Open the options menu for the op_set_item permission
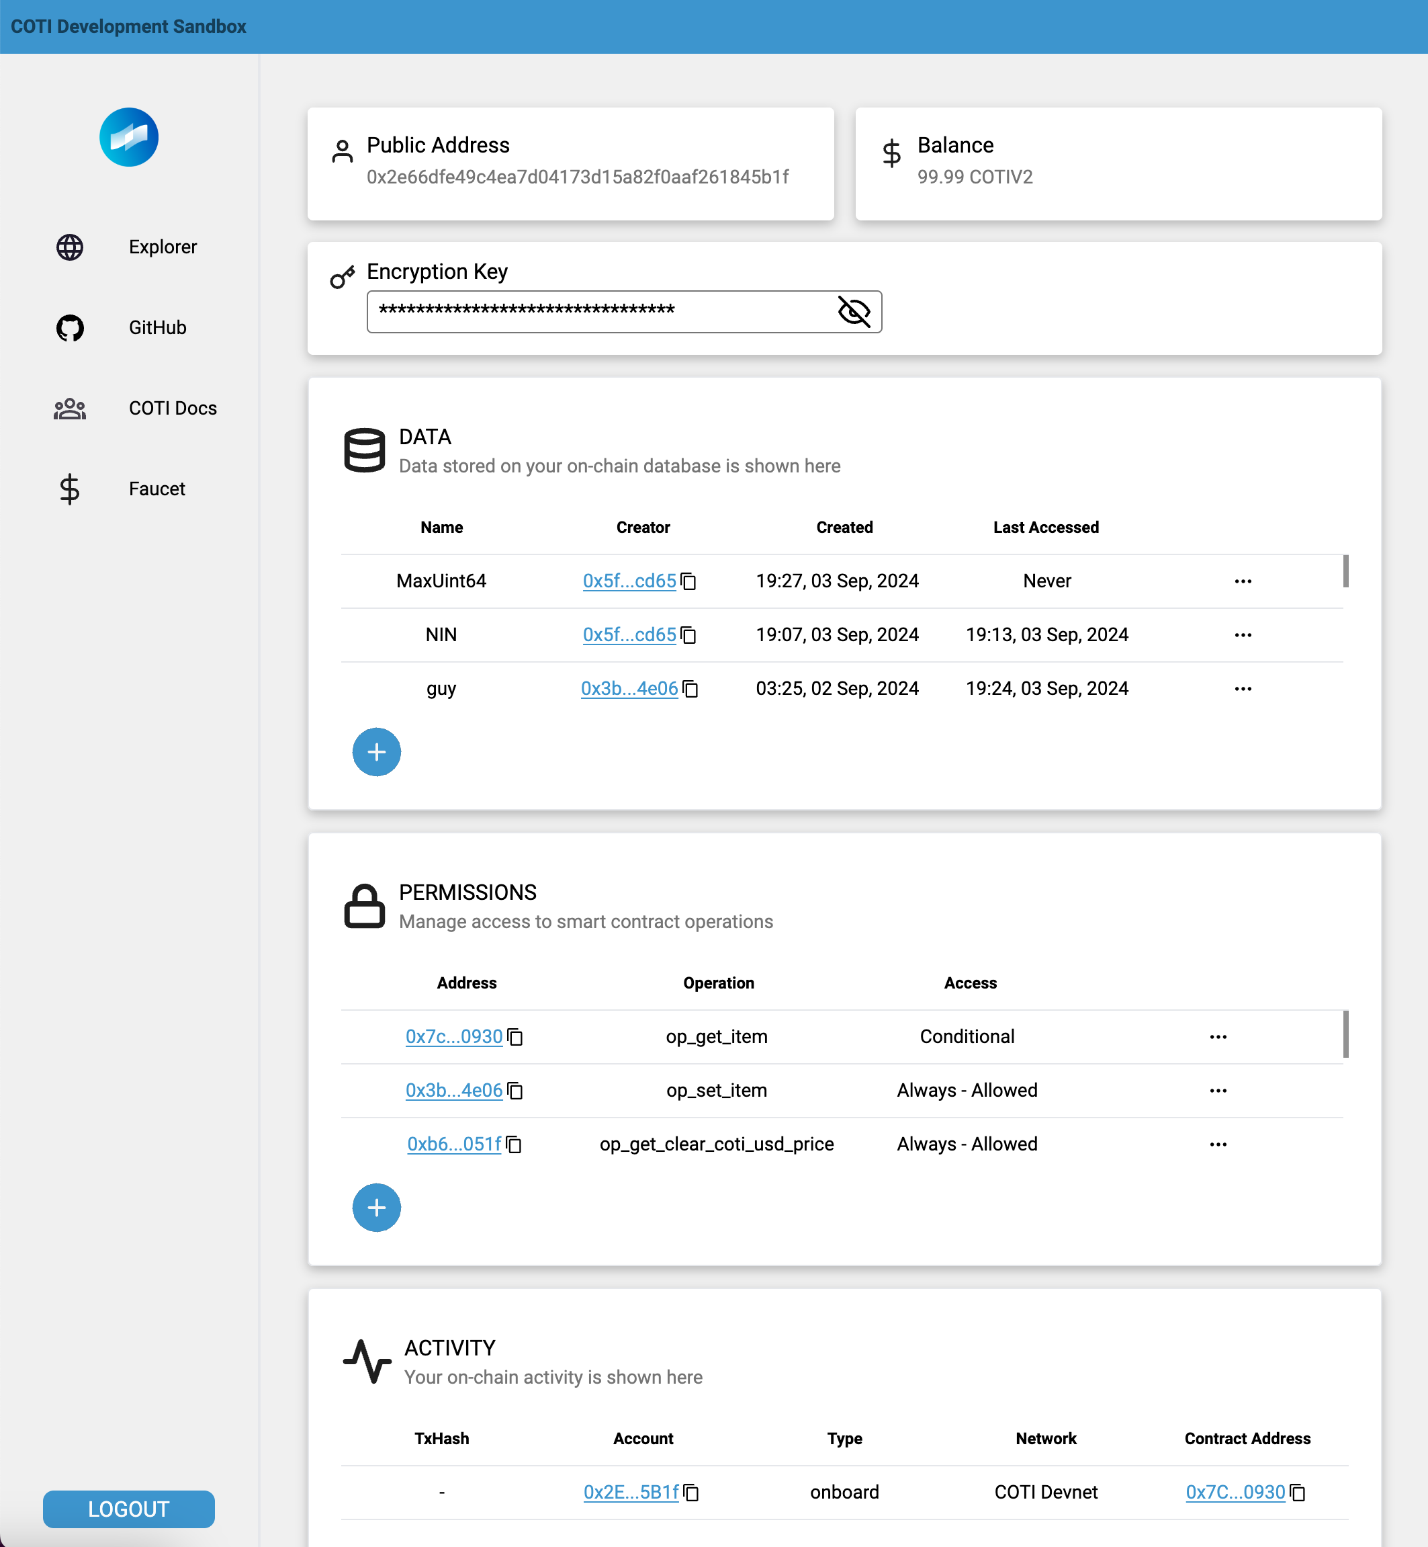This screenshot has width=1428, height=1547. 1218,1090
